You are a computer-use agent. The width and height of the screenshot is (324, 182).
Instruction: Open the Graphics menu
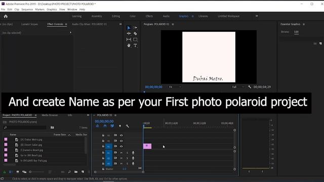(52, 10)
